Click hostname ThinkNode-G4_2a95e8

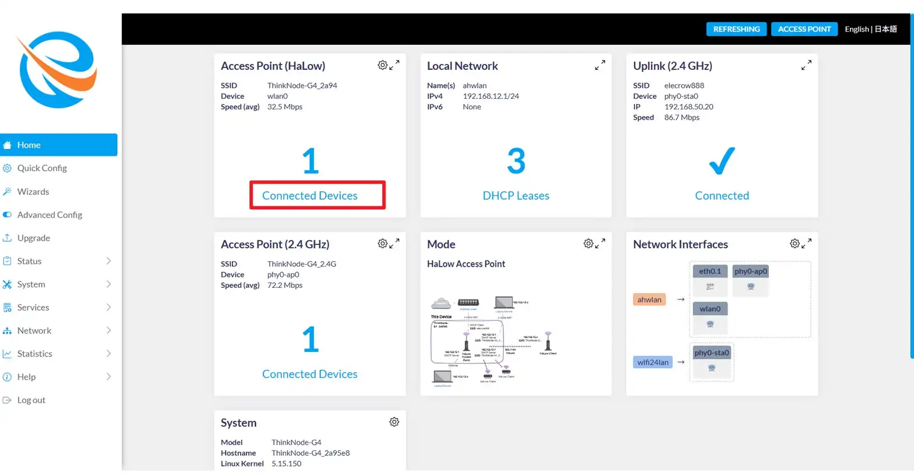point(310,453)
